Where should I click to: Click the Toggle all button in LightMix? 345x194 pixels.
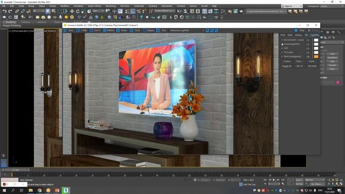(287, 66)
